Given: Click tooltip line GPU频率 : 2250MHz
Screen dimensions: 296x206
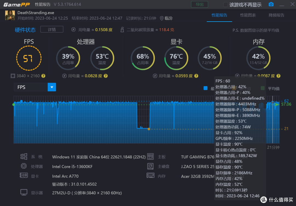Looking at the screenshot, I should (x=234, y=138).
